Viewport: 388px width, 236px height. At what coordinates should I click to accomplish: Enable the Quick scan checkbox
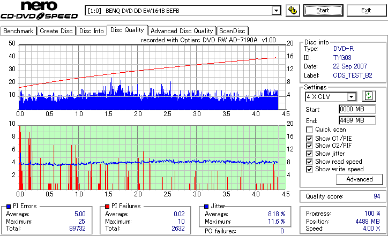coord(309,130)
